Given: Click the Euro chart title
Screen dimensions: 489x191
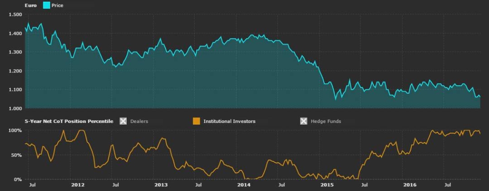Looking at the screenshot, I should click(31, 5).
